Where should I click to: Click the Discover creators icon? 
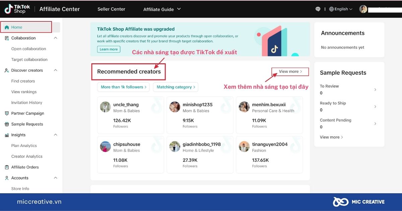(7, 70)
